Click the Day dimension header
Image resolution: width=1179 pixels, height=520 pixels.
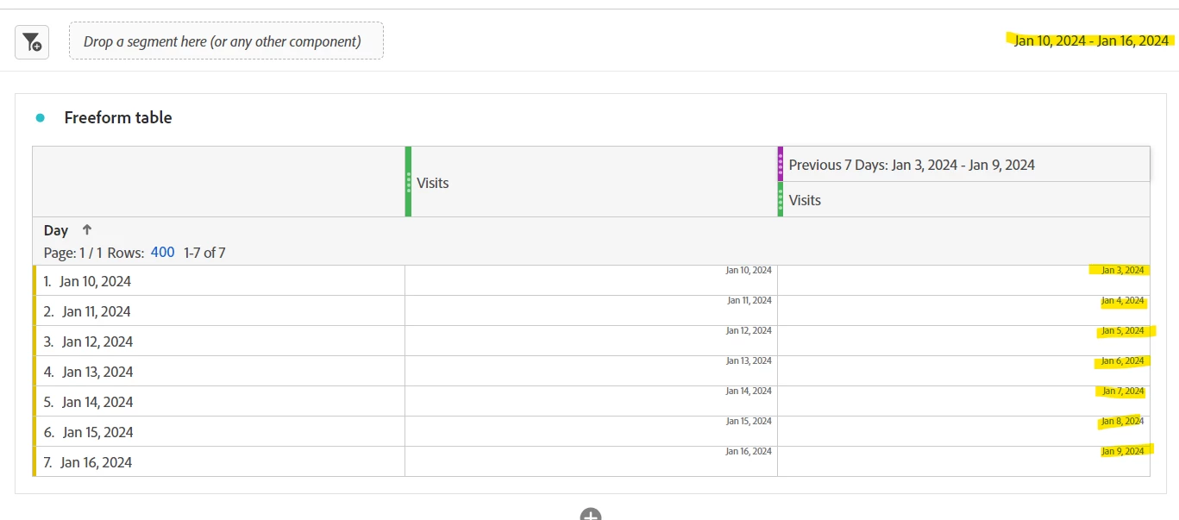[x=56, y=230]
